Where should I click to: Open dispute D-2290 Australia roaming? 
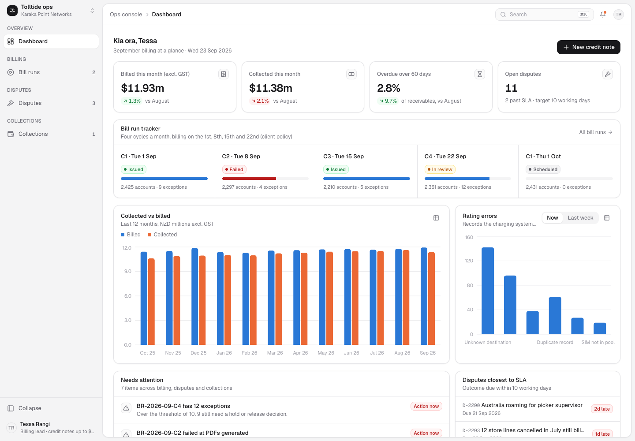point(538,409)
